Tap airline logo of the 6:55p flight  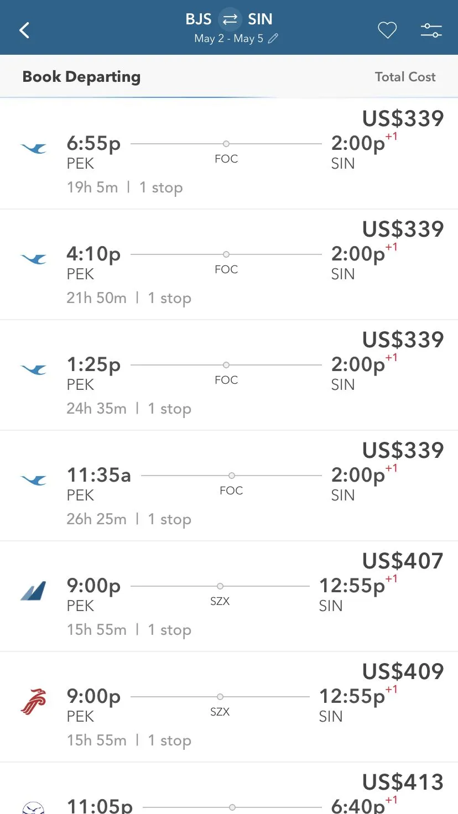coord(34,148)
